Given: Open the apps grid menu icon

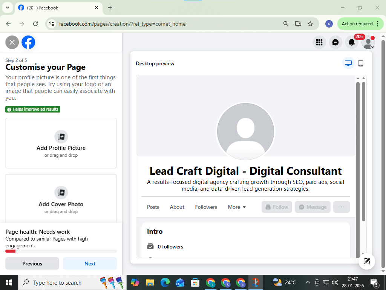Looking at the screenshot, I should (x=319, y=42).
